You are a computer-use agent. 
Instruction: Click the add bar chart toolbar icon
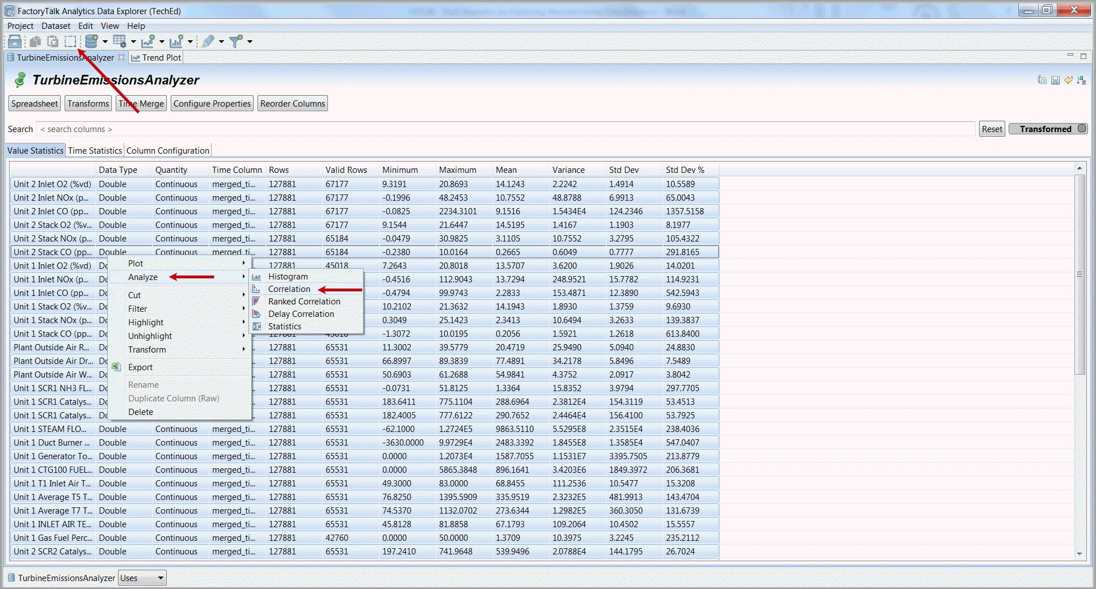tap(176, 41)
